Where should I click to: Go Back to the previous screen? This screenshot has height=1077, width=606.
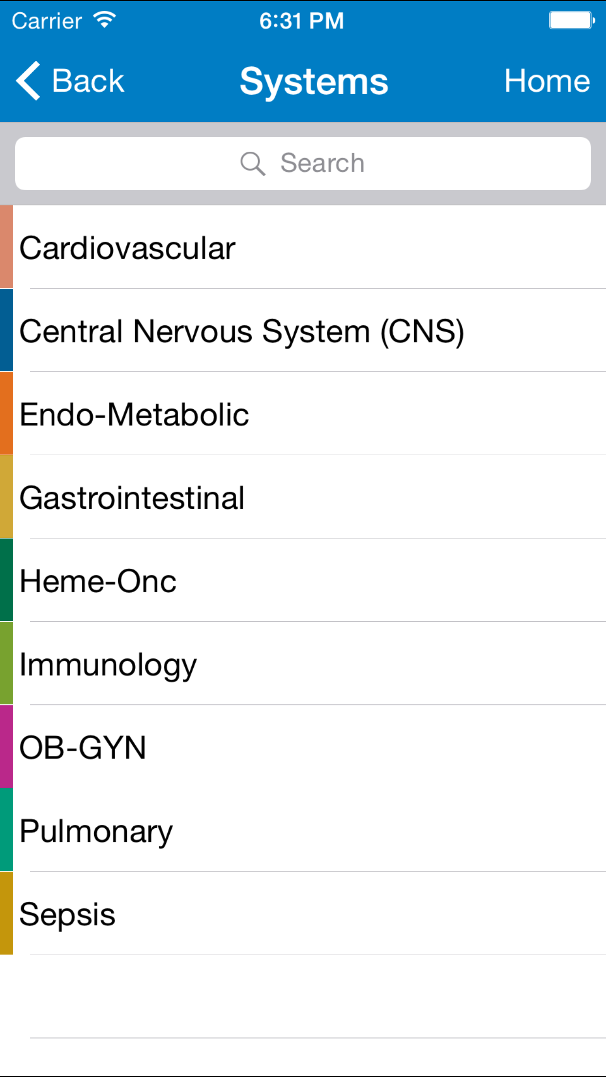click(71, 81)
